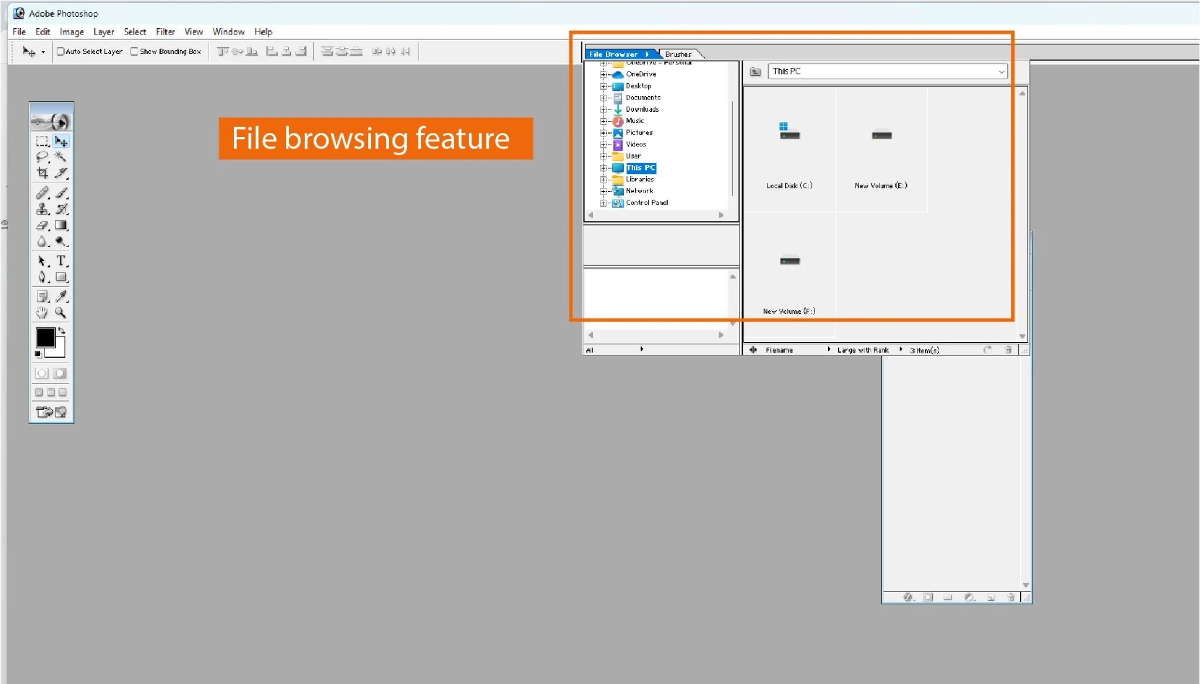Viewport: 1200px width, 684px height.
Task: Expand the This PC tree node
Action: tap(603, 168)
